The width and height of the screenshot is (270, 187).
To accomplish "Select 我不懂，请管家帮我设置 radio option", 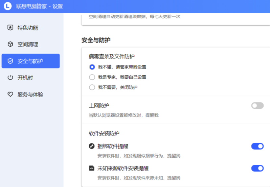I will pos(92,67).
